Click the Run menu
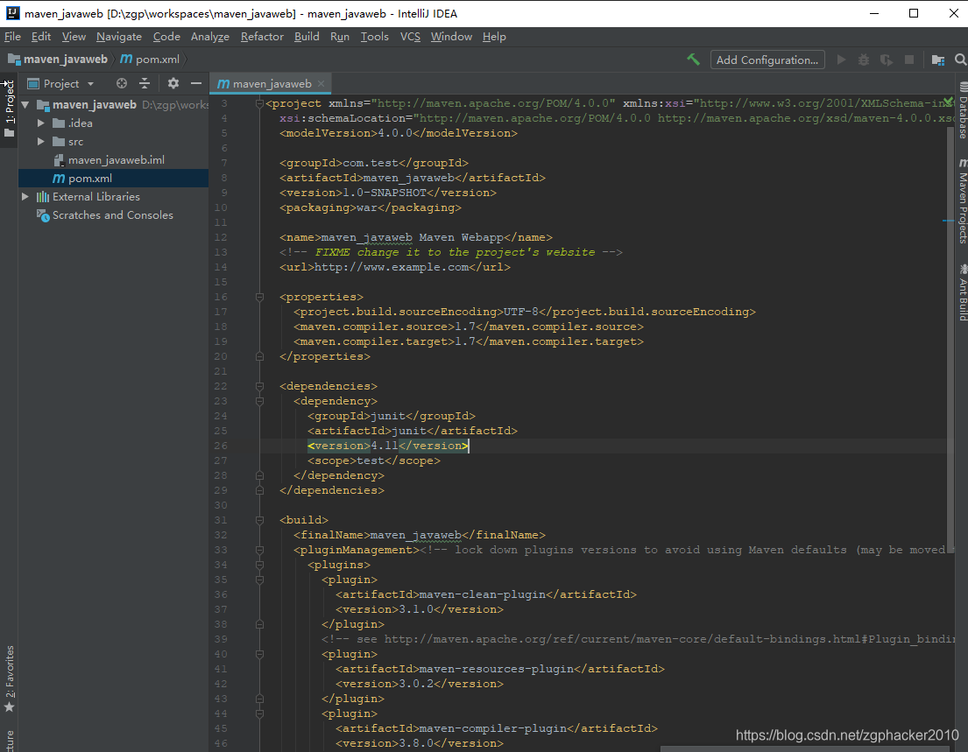Image resolution: width=968 pixels, height=752 pixels. pos(340,37)
